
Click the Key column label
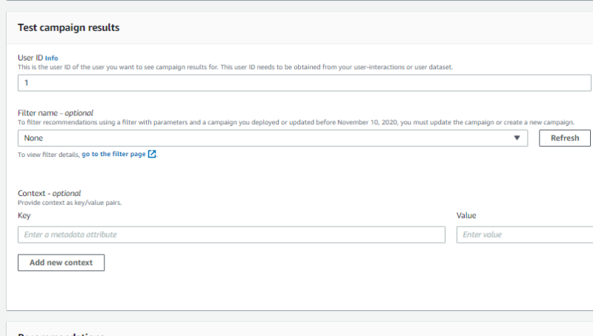(x=24, y=215)
